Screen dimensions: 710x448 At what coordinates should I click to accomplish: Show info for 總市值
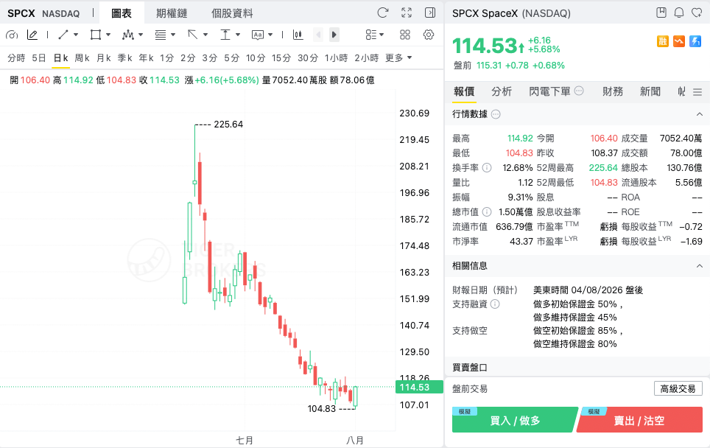click(x=487, y=212)
